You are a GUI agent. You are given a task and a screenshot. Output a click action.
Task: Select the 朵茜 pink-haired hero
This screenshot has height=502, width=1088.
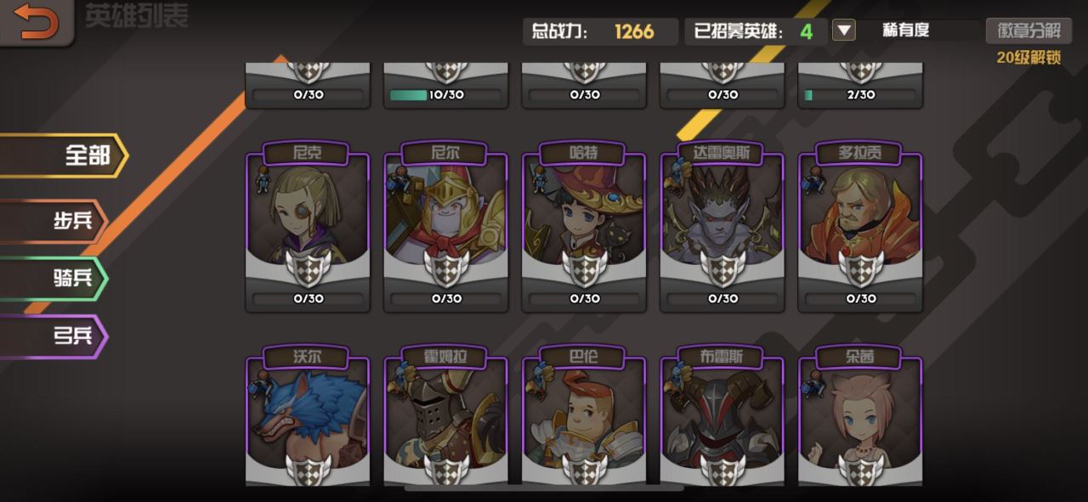[x=860, y=416]
